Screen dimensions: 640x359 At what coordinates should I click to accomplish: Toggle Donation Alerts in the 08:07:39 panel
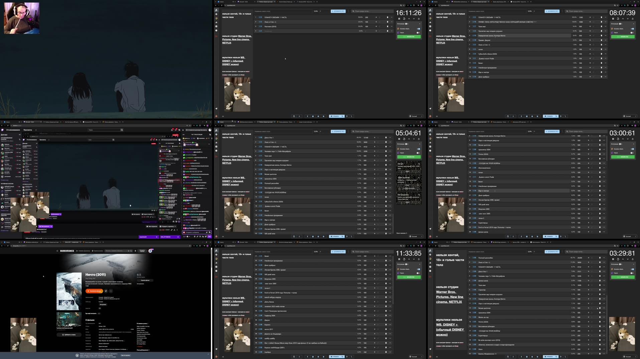click(632, 29)
